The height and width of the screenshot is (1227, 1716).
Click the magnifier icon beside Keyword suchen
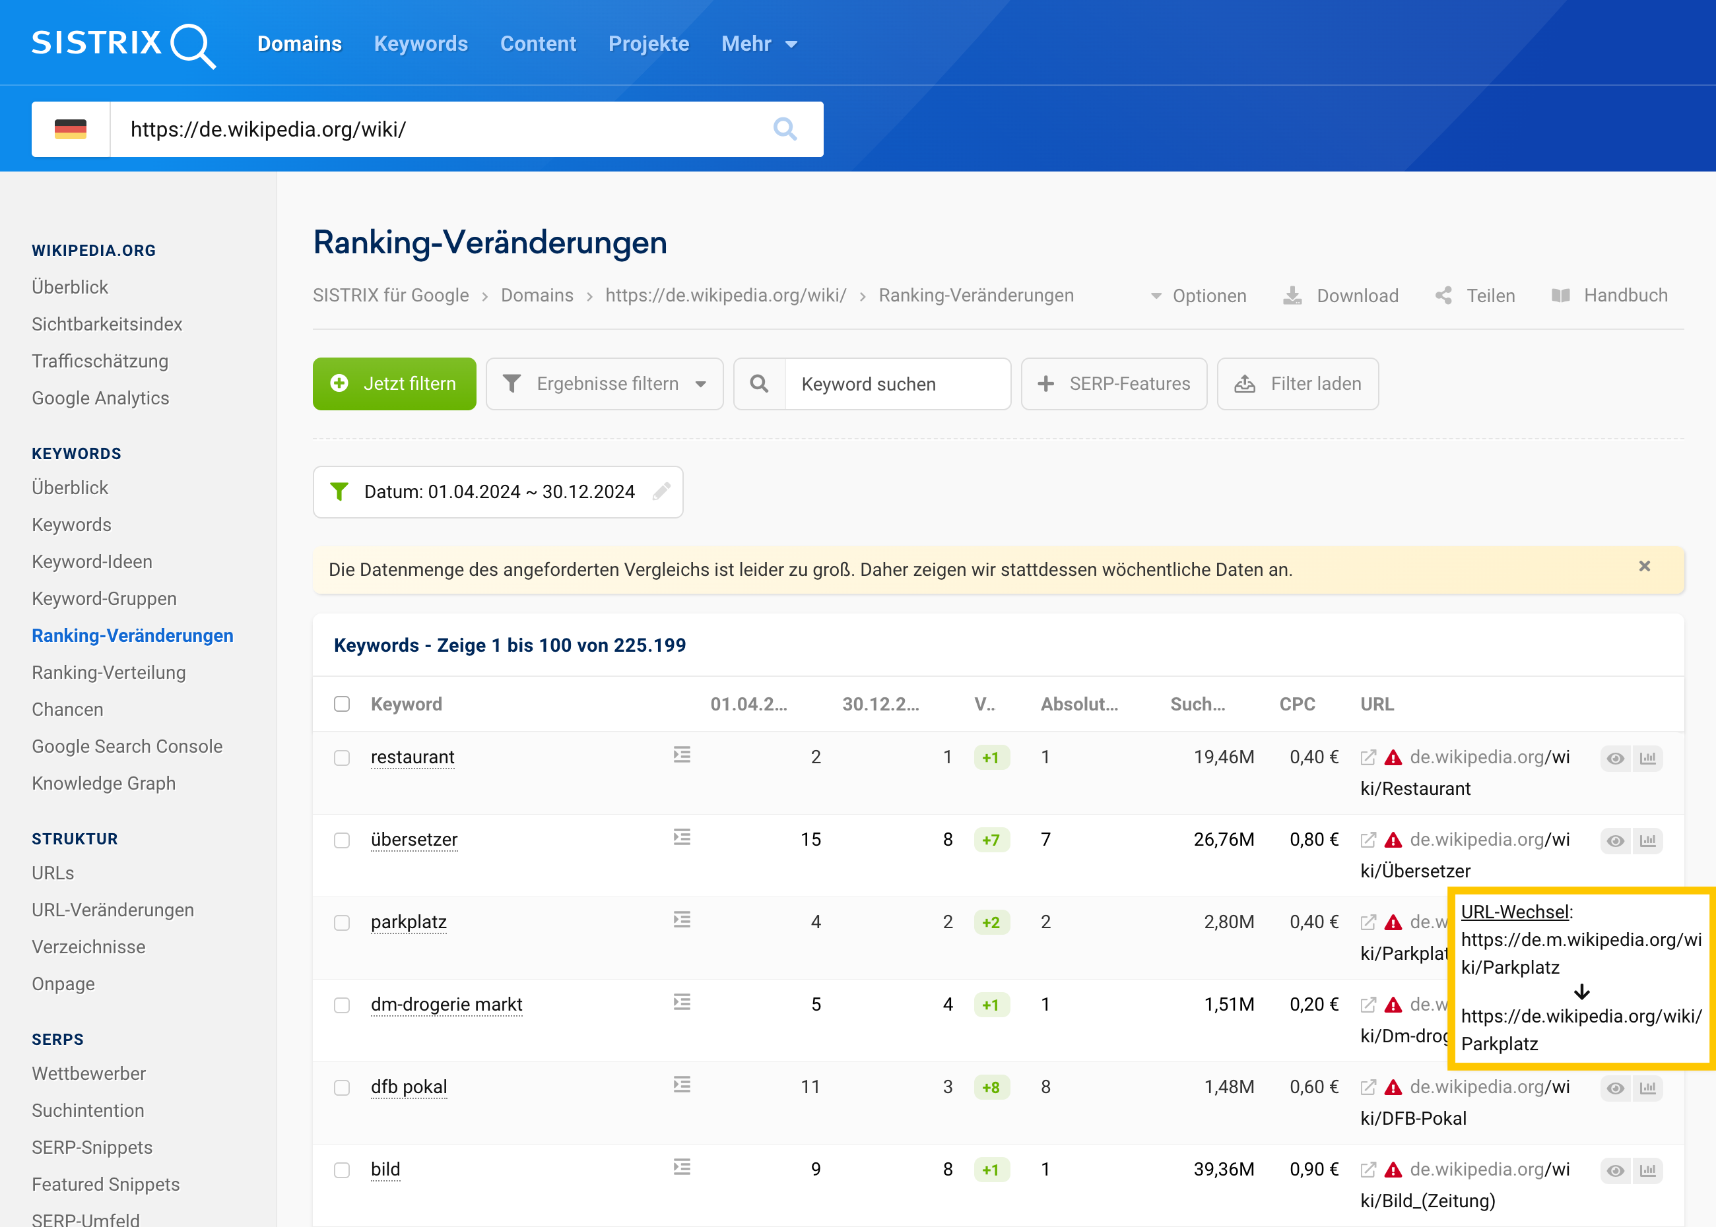(x=759, y=384)
